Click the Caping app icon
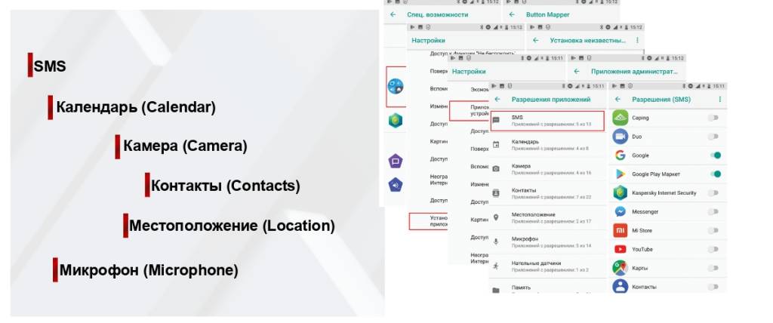Image resolution: width=773 pixels, height=323 pixels. 620,118
